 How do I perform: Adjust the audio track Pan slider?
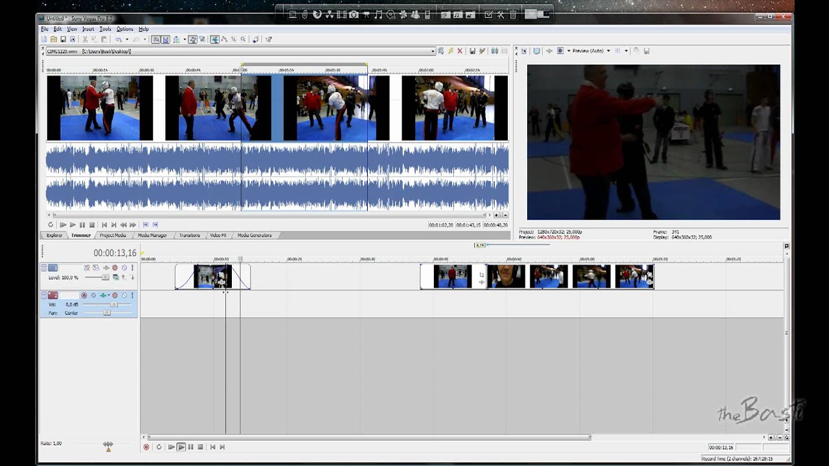pos(107,313)
